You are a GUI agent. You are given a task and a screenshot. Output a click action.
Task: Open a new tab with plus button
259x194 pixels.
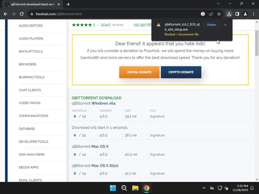click(68, 4)
